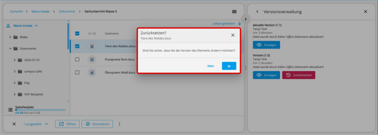This screenshot has height=135, width=378.
Task: Click Anzeigen for Version (1.0)
Action: (267, 75)
